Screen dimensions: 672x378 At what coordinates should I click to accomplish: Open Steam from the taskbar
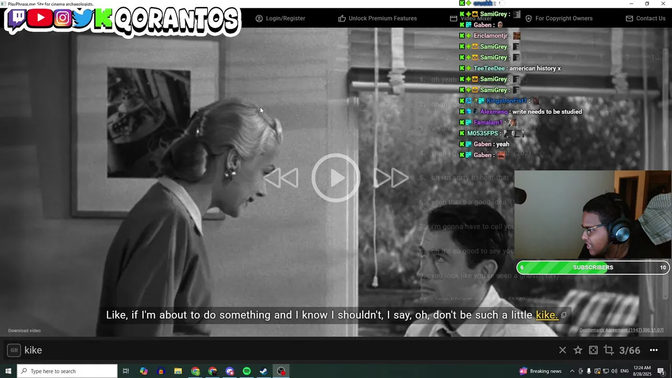[264, 371]
